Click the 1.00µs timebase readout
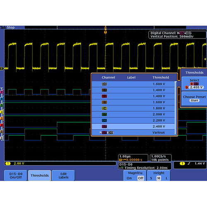The width and height of the screenshot is (207, 207). (125, 156)
